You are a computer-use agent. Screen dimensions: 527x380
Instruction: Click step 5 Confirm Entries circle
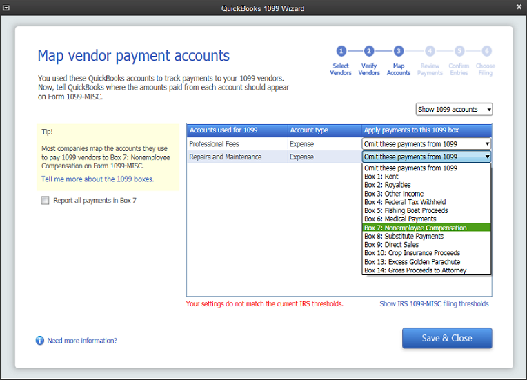[x=459, y=51]
